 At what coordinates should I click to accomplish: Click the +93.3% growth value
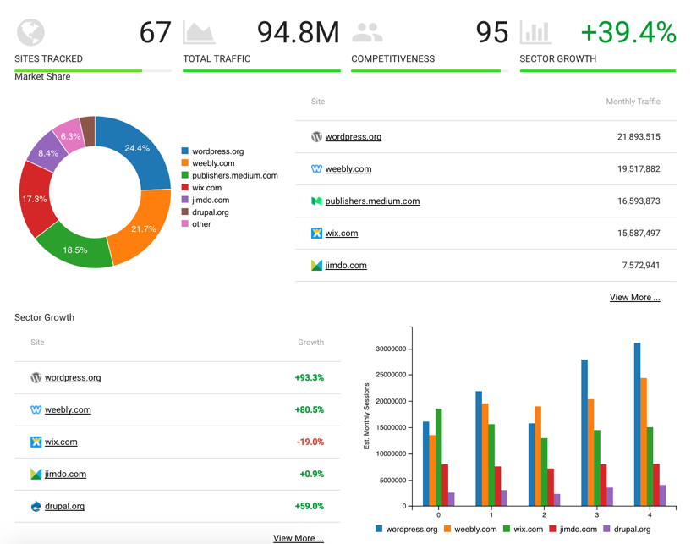tap(310, 378)
